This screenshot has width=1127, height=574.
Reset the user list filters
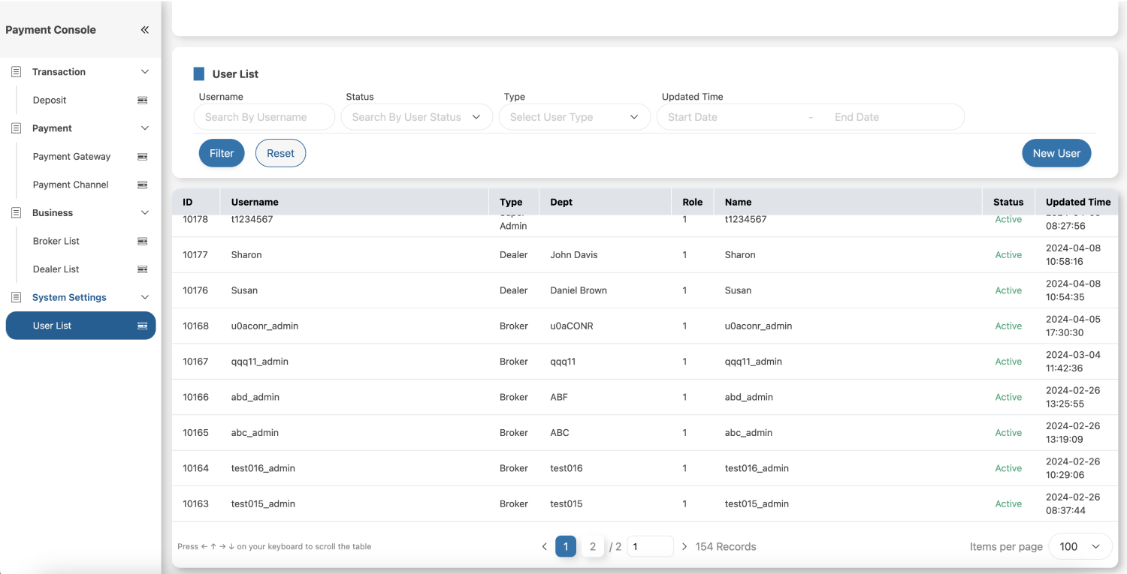pos(280,153)
